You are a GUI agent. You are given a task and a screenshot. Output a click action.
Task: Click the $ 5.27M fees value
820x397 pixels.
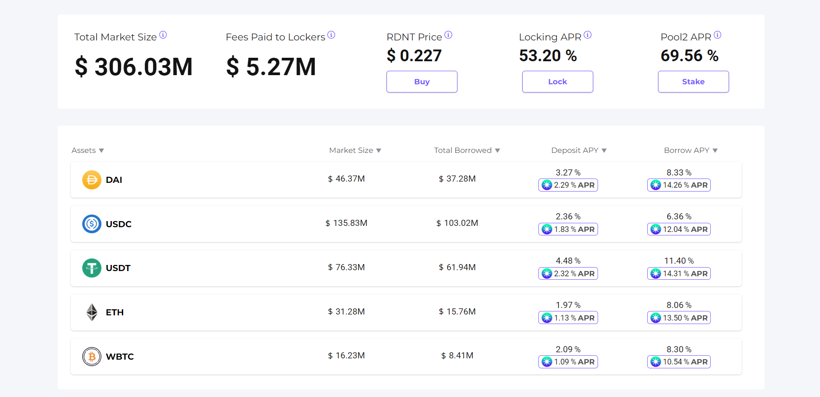(271, 67)
